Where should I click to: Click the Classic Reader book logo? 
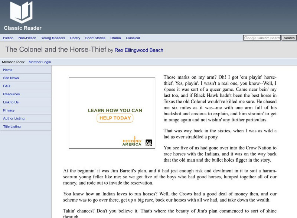(21, 12)
